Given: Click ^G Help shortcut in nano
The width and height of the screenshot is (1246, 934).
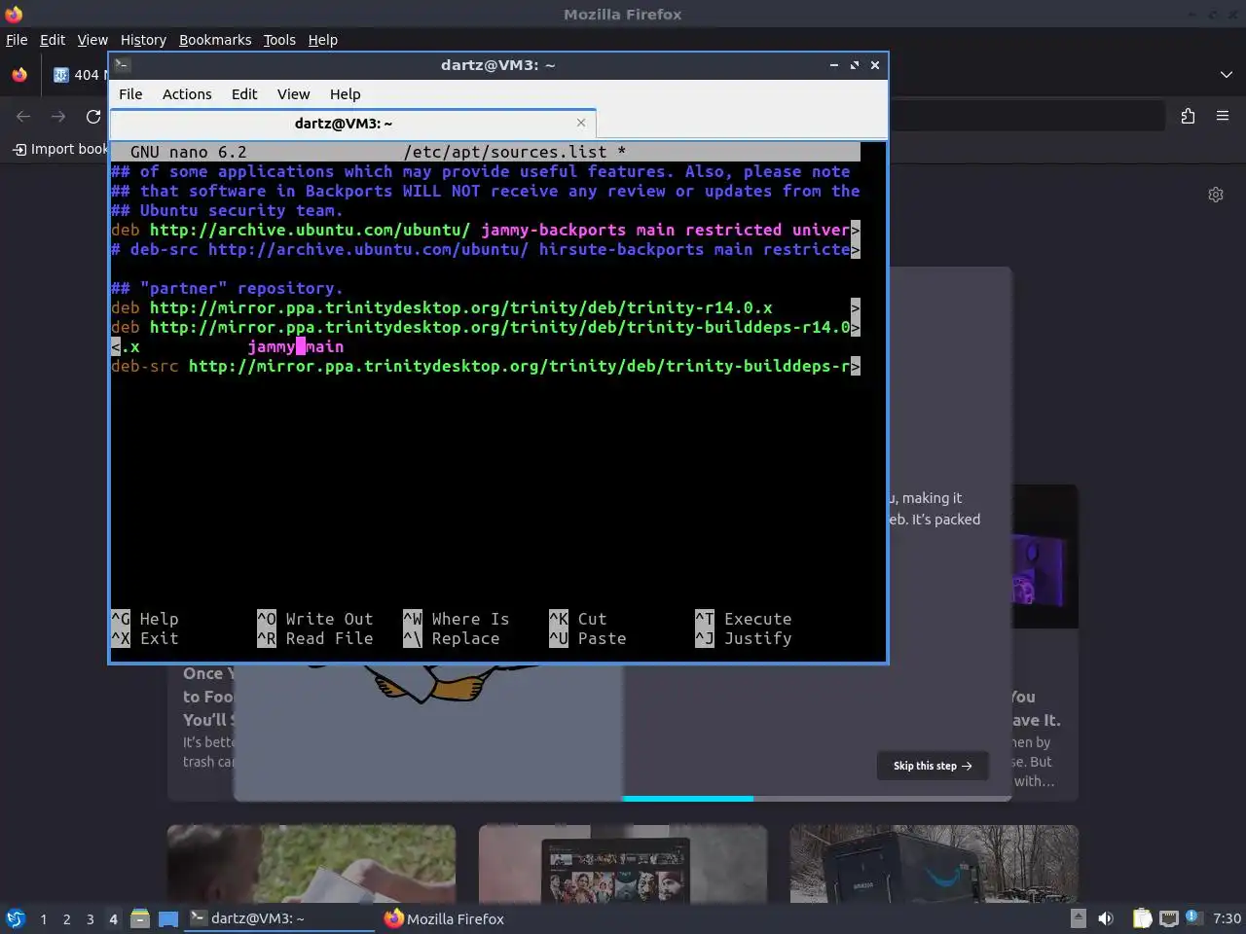Looking at the screenshot, I should (145, 619).
